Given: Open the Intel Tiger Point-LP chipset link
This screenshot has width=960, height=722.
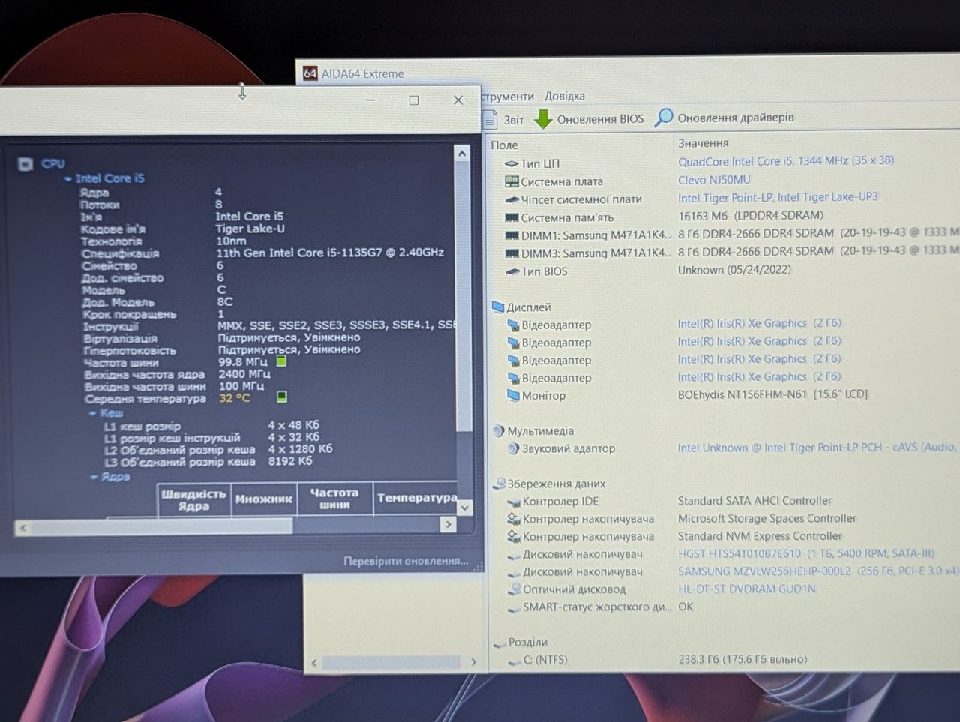Looking at the screenshot, I should [778, 197].
